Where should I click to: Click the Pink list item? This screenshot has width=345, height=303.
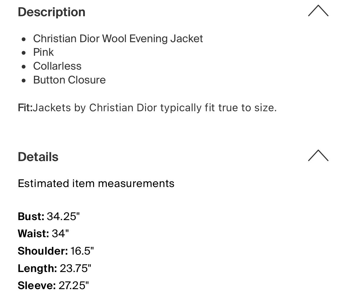click(x=43, y=52)
